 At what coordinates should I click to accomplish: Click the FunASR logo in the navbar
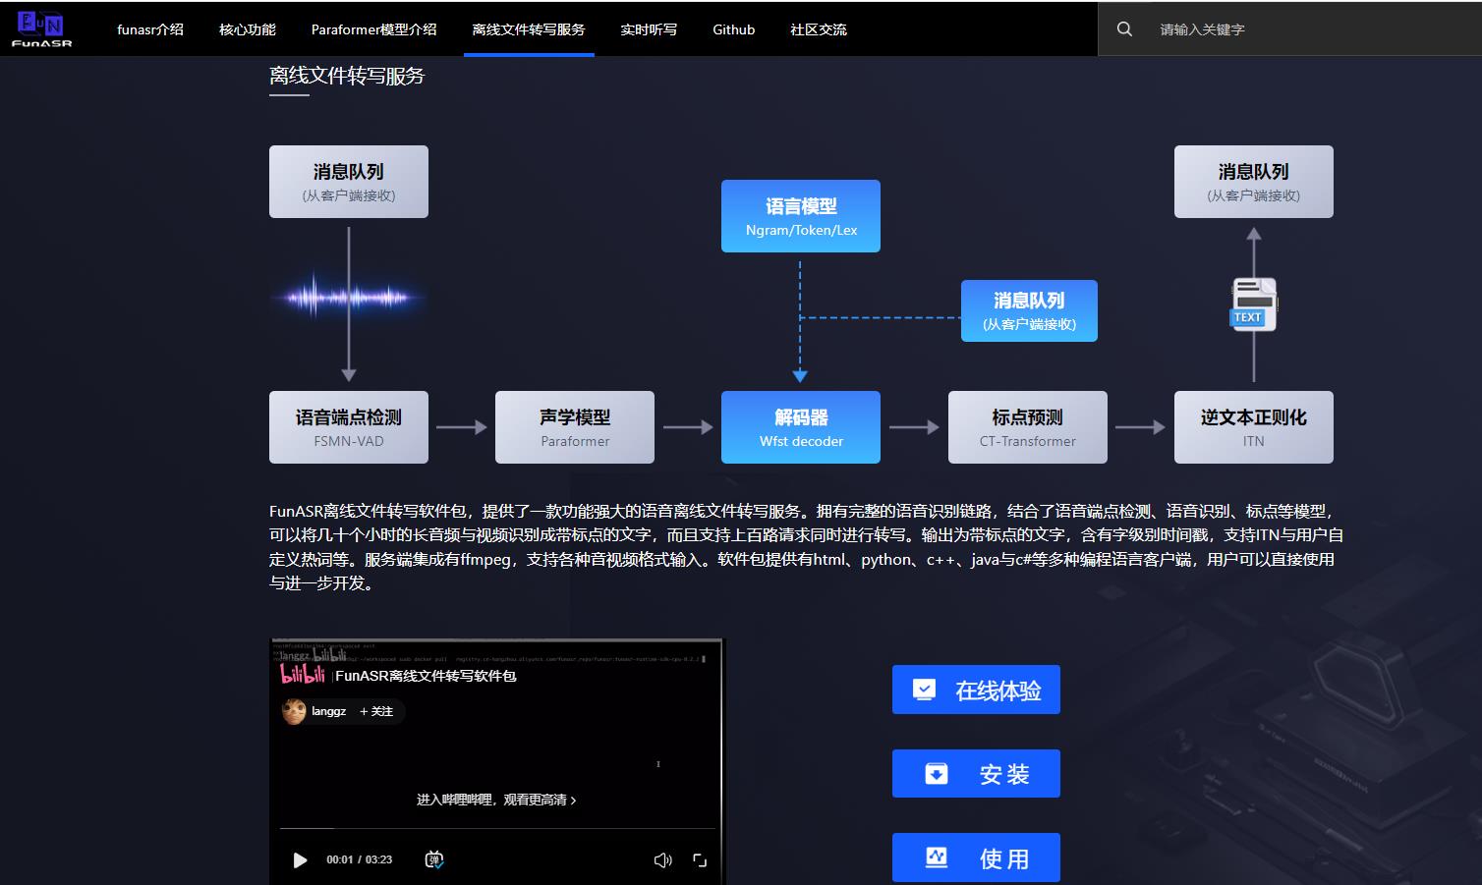click(41, 28)
